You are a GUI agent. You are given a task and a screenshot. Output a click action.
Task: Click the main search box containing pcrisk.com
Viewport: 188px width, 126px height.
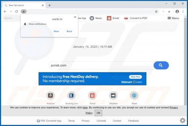tap(101, 65)
